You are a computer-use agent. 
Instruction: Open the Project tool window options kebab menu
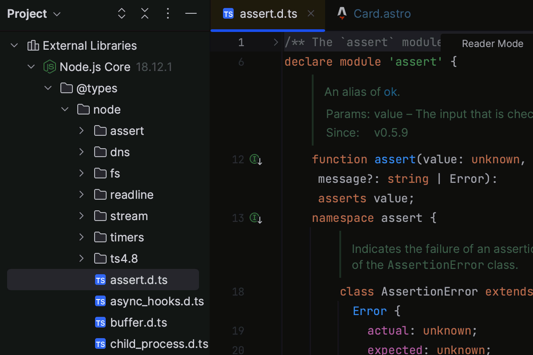tap(168, 14)
